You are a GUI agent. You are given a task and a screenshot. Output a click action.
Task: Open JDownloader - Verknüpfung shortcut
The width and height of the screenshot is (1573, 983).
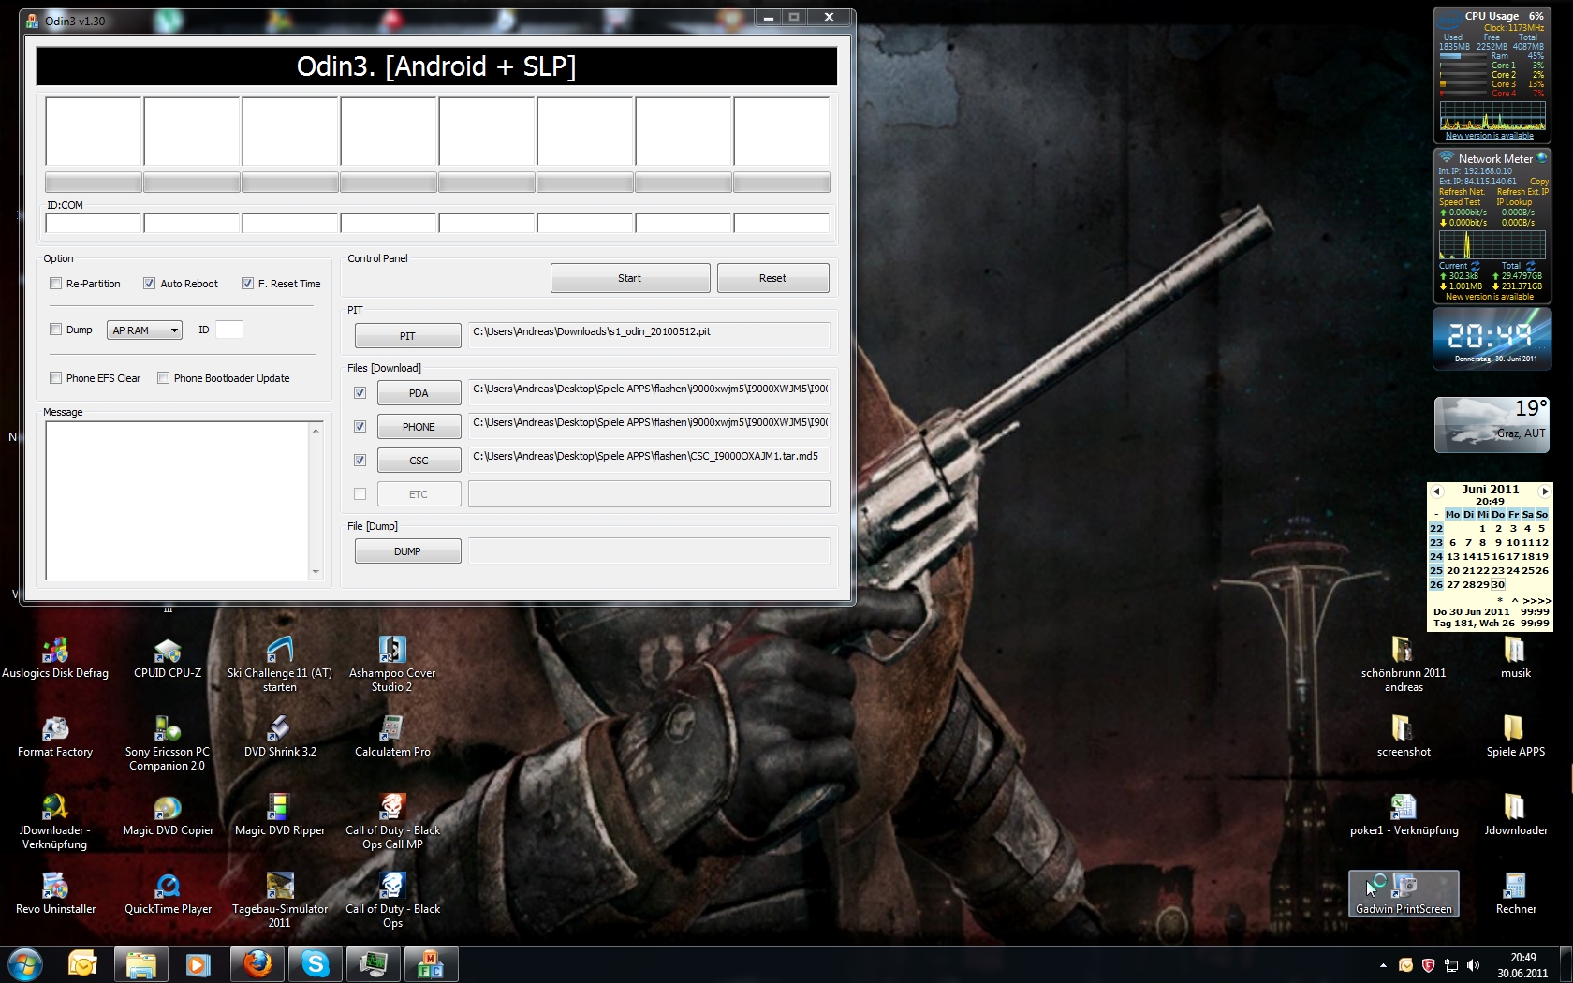click(55, 822)
